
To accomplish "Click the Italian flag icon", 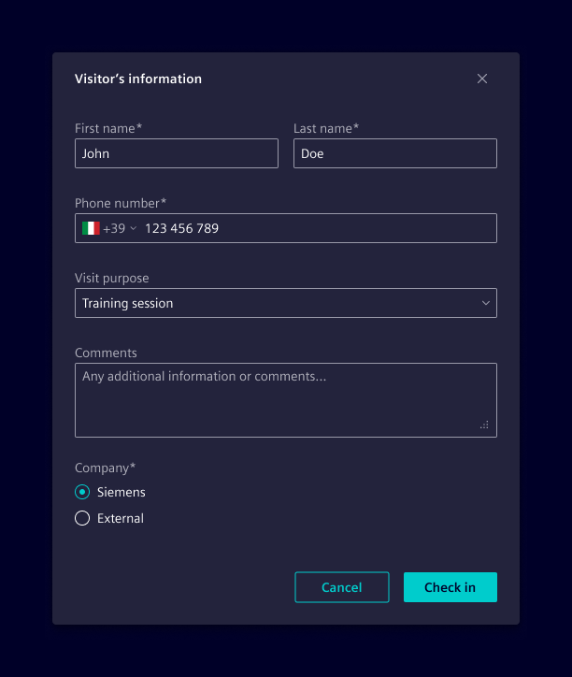I will click(91, 228).
